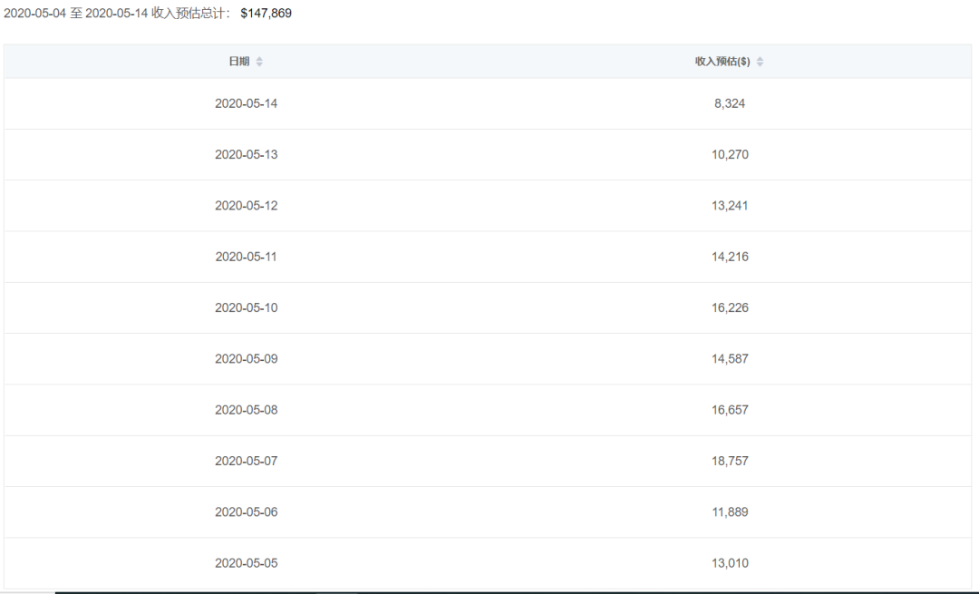Viewport: 979px width, 594px height.
Task: Click the sort icon beside 收入预估($) header
Action: coord(760,62)
